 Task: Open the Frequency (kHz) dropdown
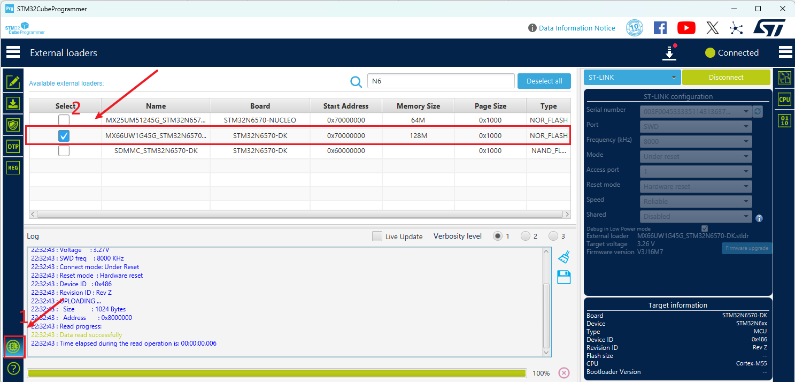coord(696,142)
